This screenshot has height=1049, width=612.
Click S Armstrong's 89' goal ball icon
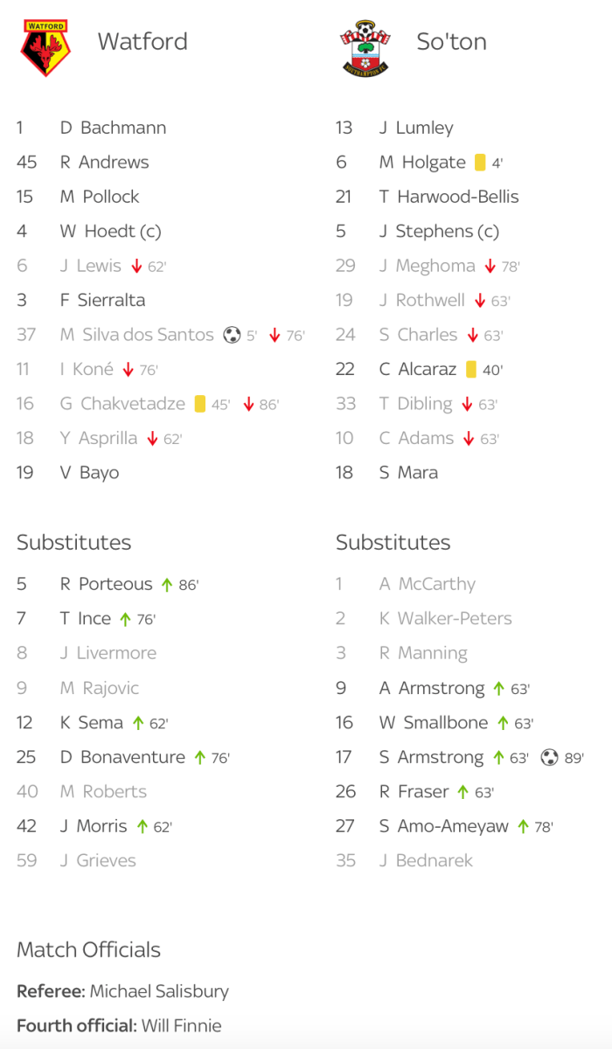[549, 758]
